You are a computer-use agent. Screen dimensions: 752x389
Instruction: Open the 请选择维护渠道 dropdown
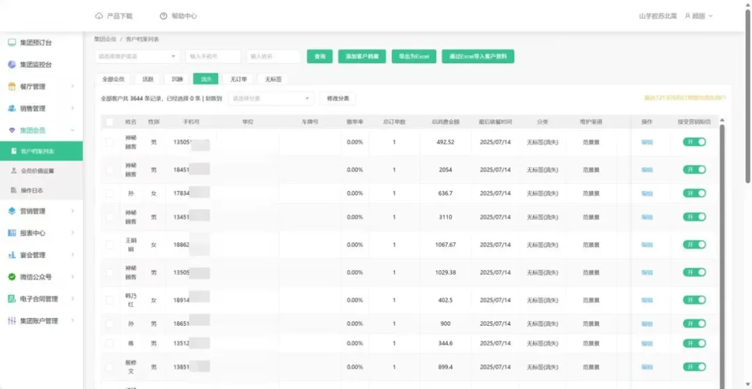(136, 56)
